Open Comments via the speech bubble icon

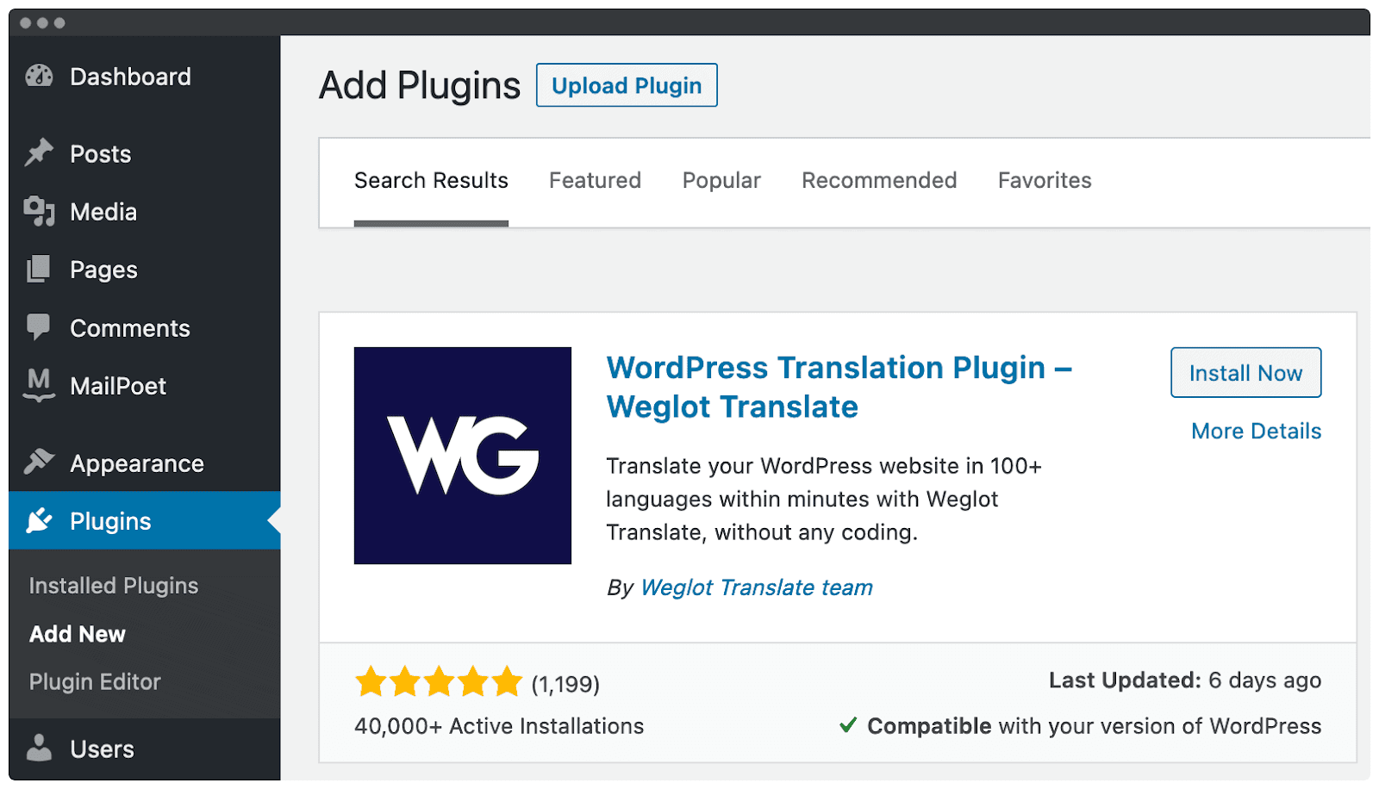coord(38,327)
